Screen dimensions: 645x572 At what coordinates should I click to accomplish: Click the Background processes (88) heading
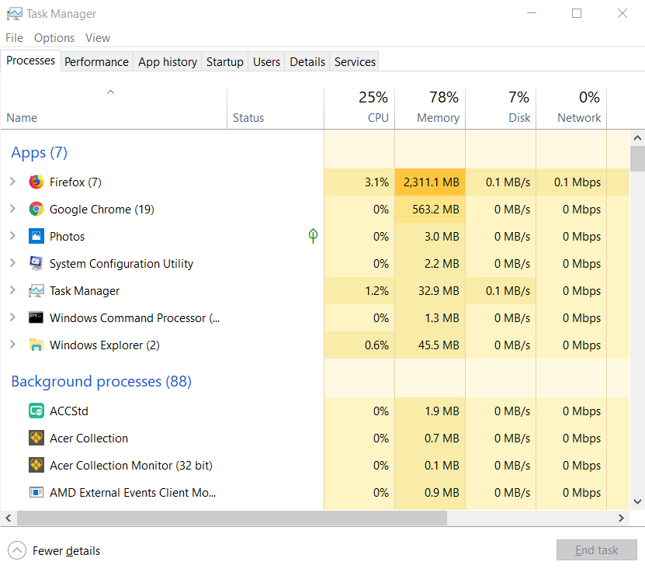[x=101, y=382]
